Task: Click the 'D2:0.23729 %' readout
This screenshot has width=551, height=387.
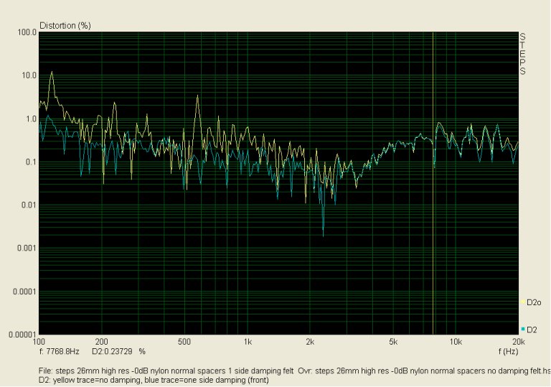Action: (118, 351)
